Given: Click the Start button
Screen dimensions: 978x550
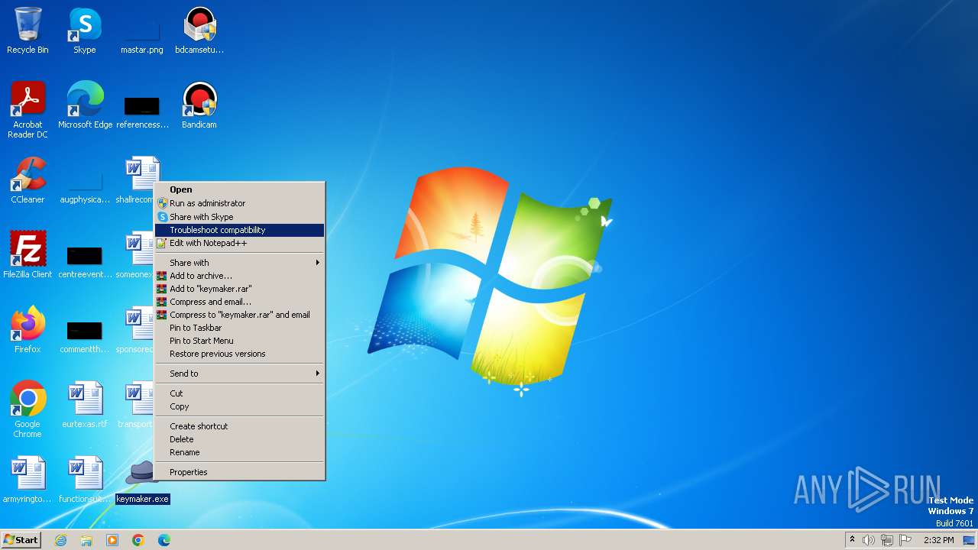Looking at the screenshot, I should (x=21, y=540).
